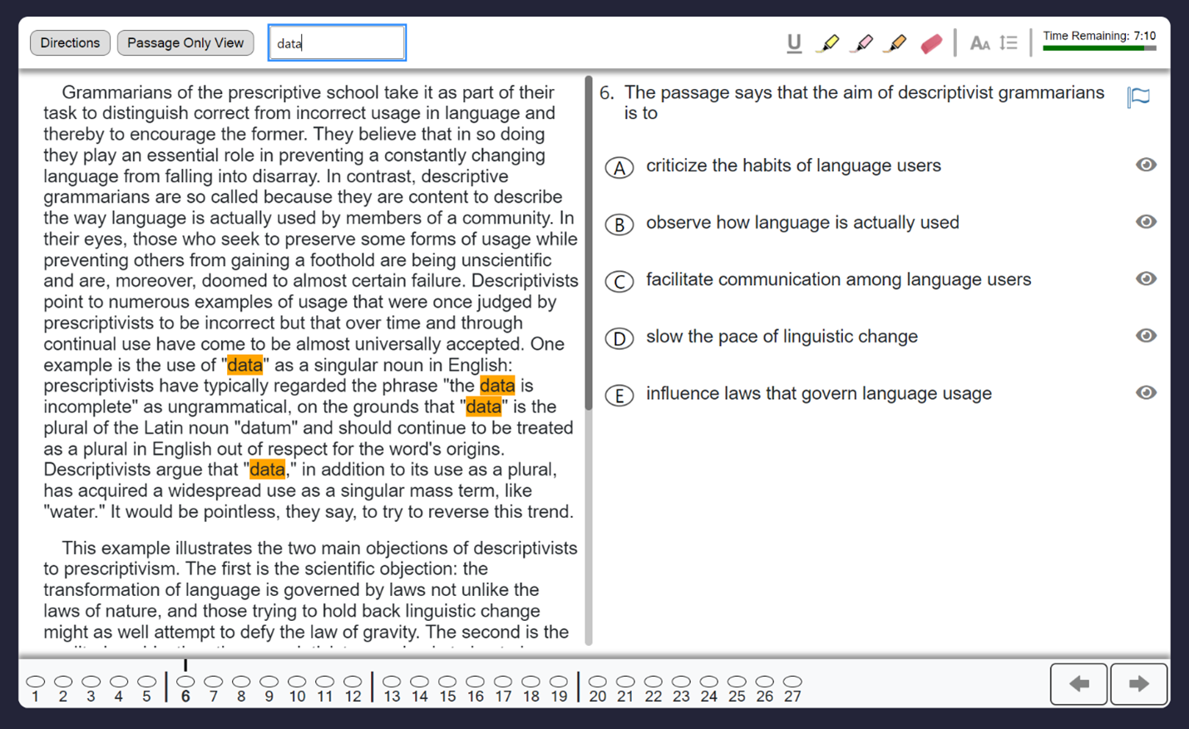Click the search field containing 'data'
This screenshot has width=1189, height=729.
point(337,42)
